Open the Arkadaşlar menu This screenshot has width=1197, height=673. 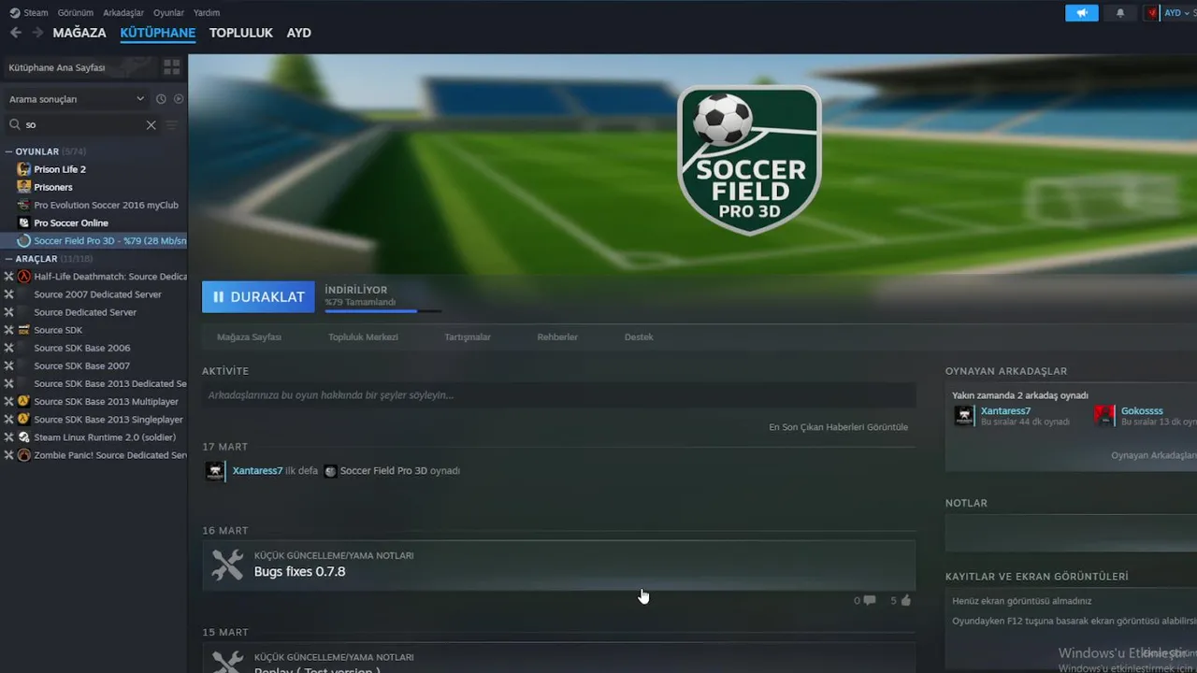point(123,12)
